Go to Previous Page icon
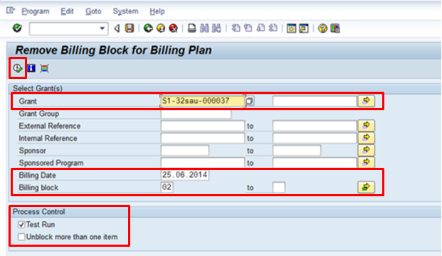442x256 pixels. tap(248, 28)
